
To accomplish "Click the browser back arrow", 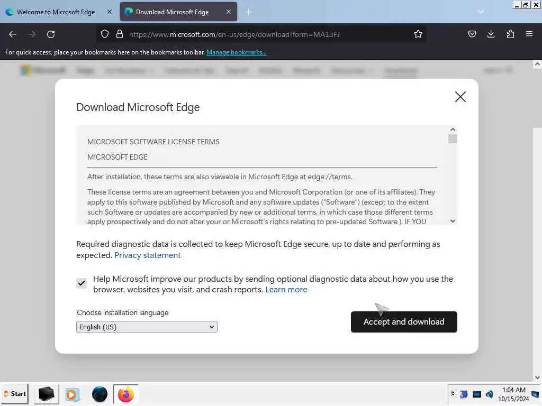I will pyautogui.click(x=13, y=34).
